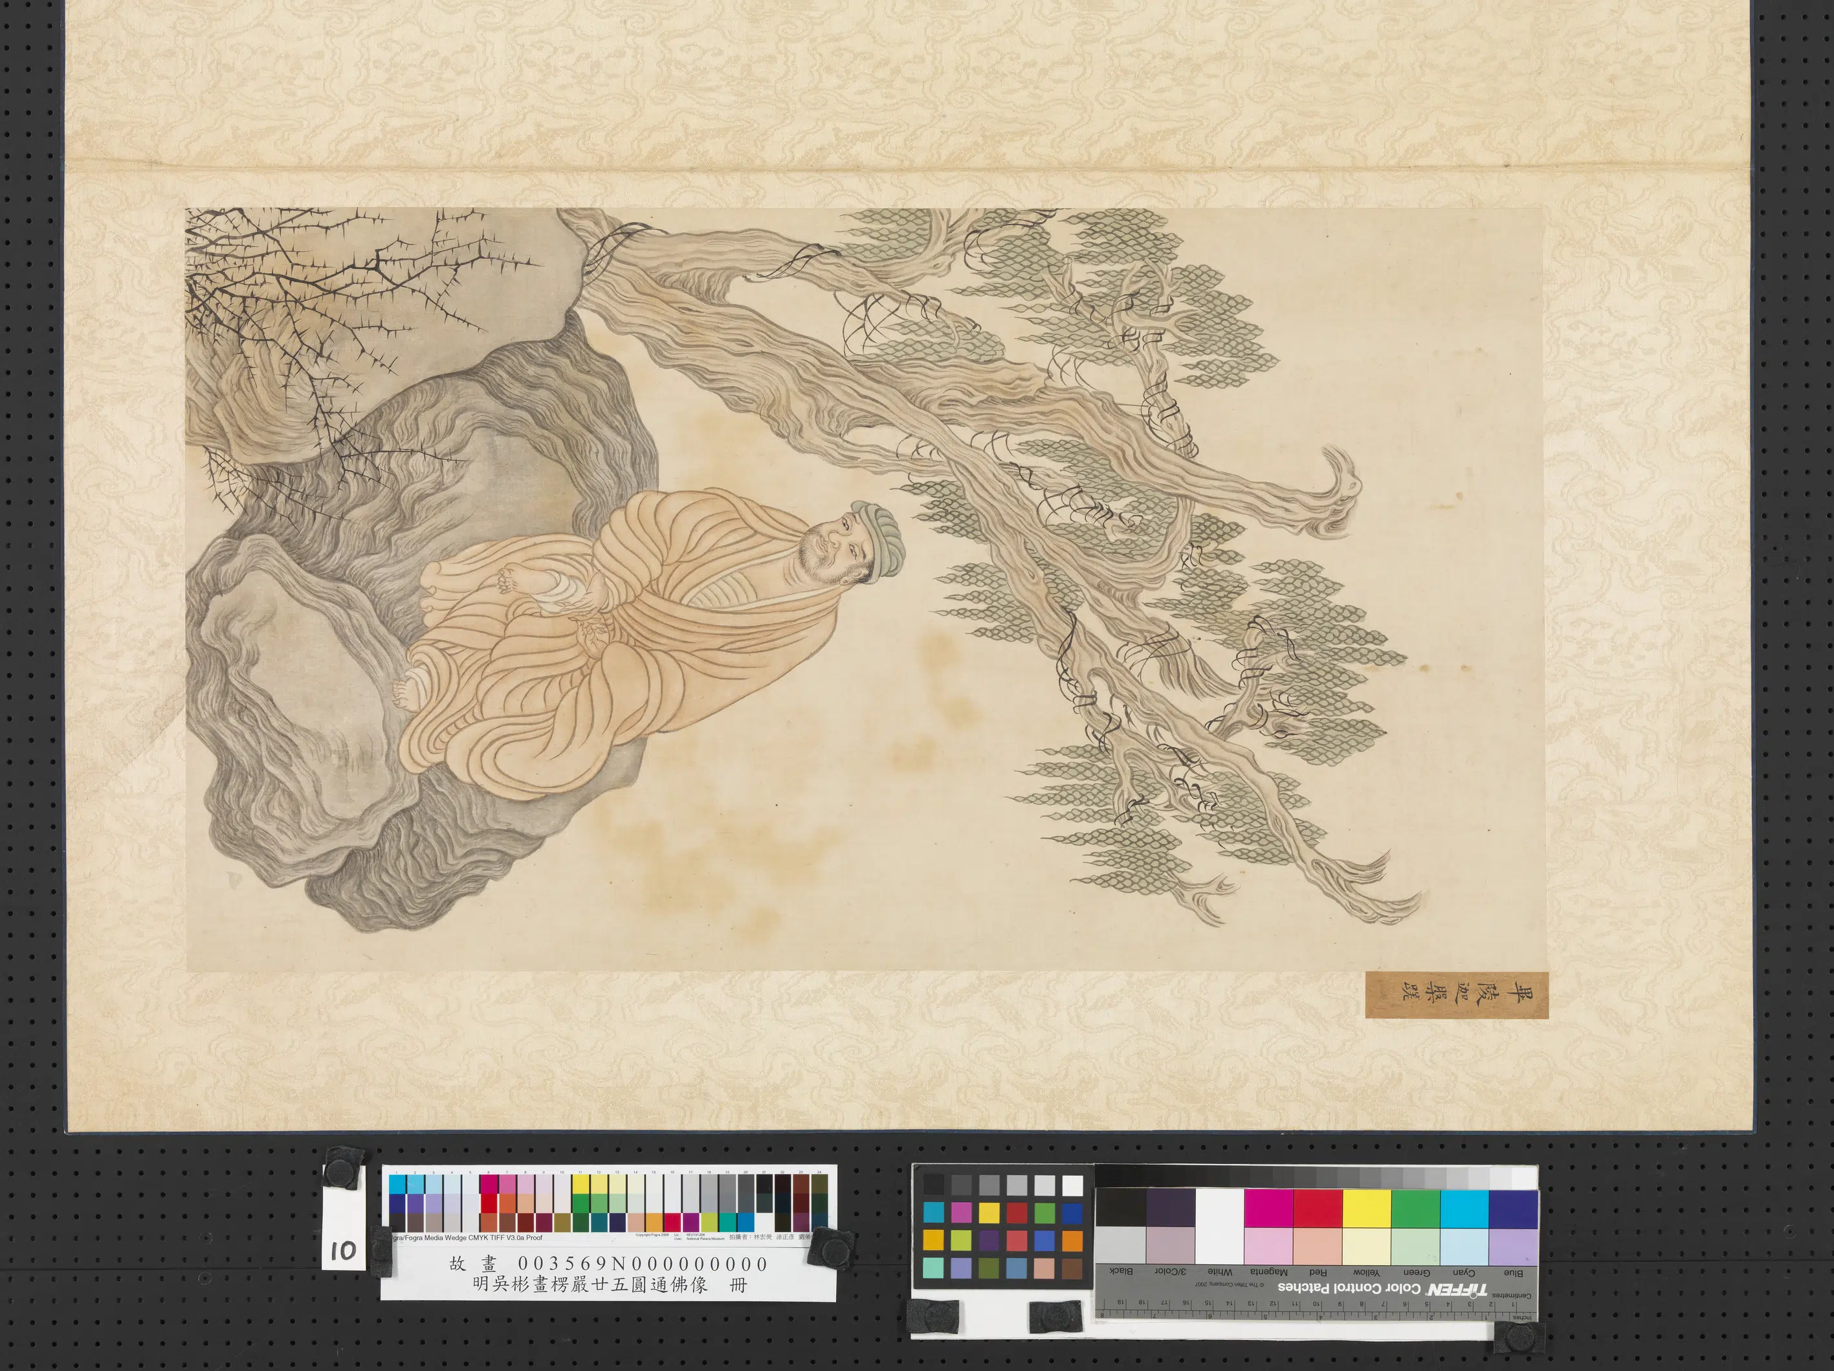This screenshot has width=1834, height=1371.
Task: Select the saturated green Tiffen color patch
Action: click(1415, 1208)
